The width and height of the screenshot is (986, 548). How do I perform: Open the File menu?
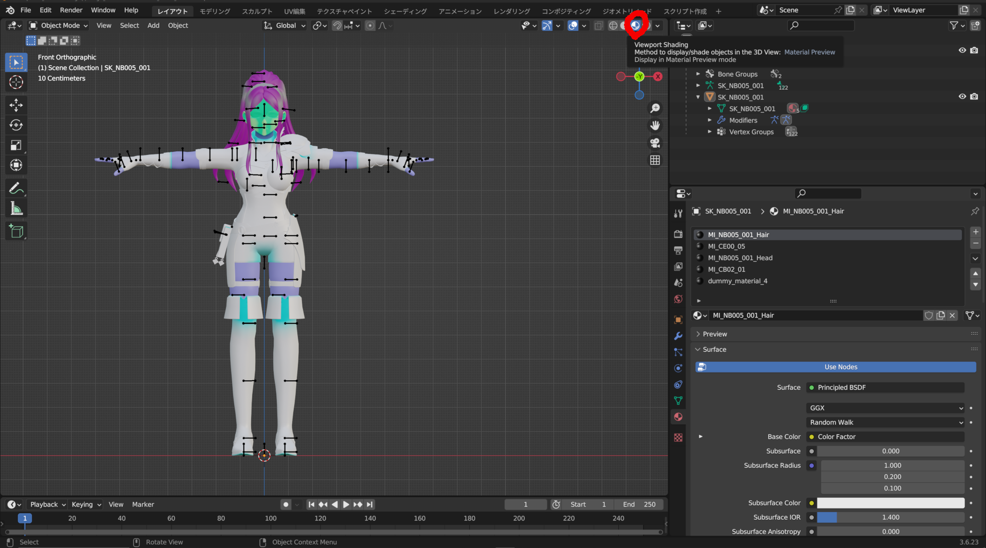[x=26, y=10]
